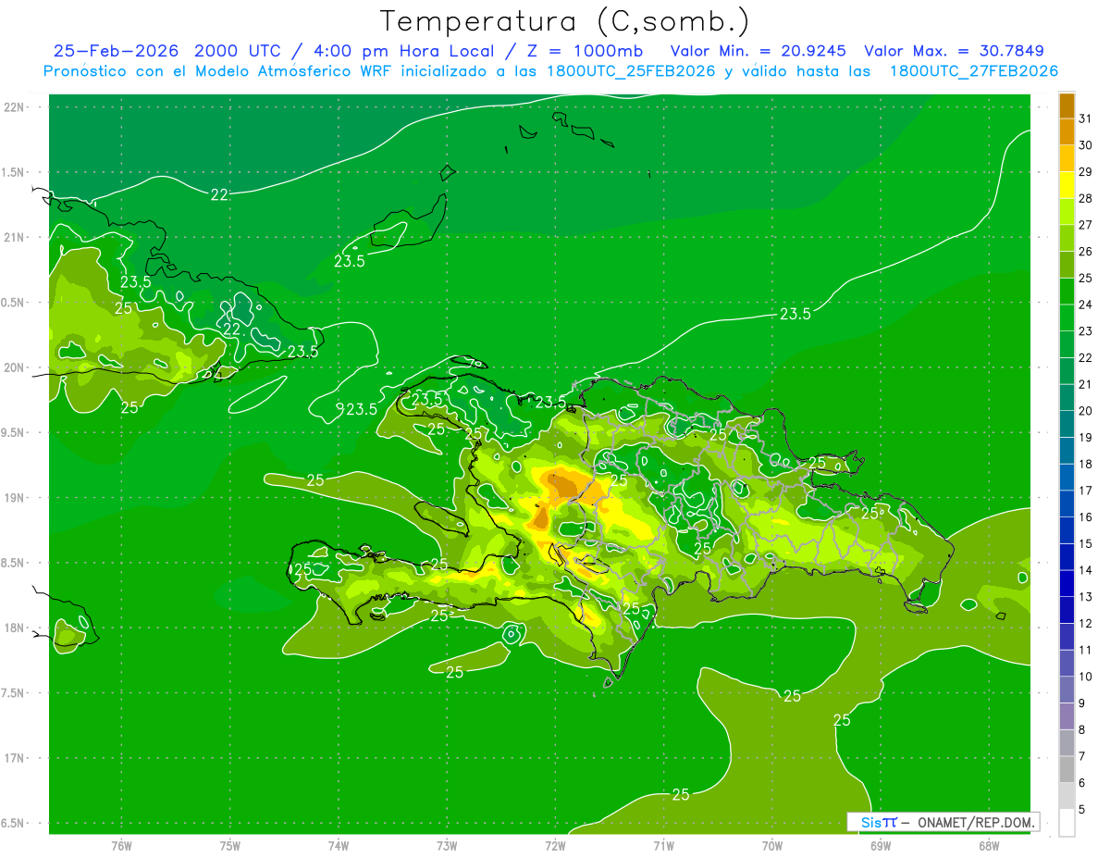Screen dimensions: 1110x858
Task: Click the 'Valor Max. = 30.7849' readout
Action: [x=954, y=51]
